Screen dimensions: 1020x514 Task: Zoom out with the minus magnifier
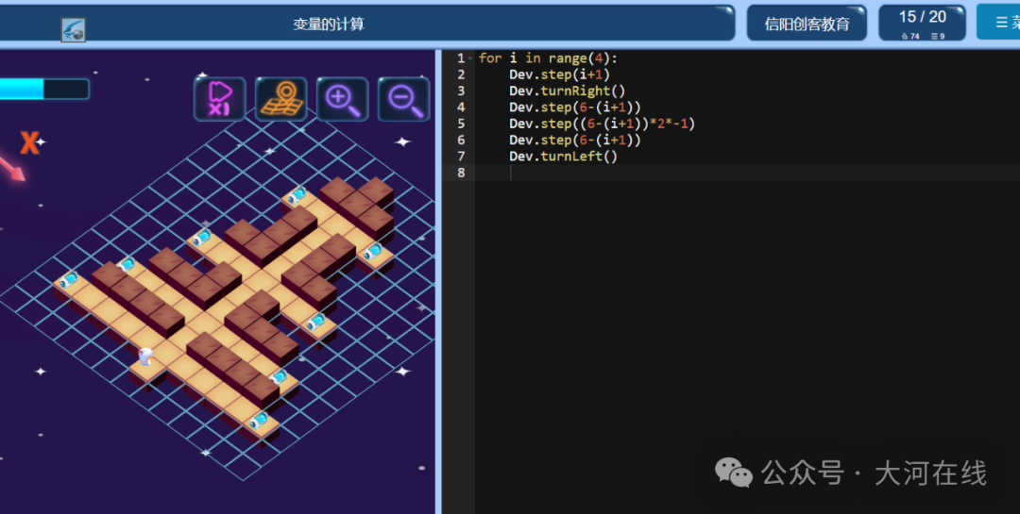pos(403,99)
